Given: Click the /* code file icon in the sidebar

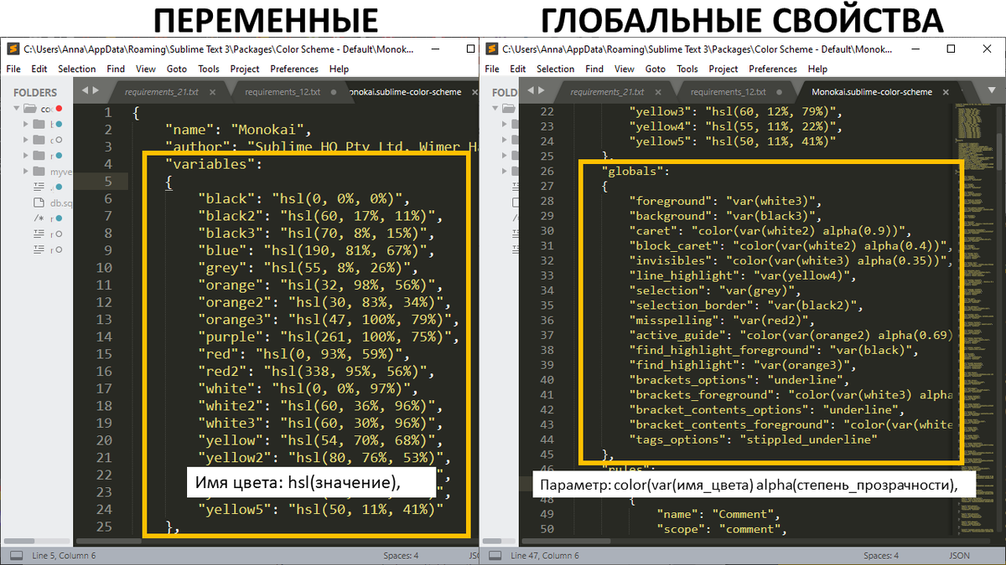Looking at the screenshot, I should [x=37, y=218].
